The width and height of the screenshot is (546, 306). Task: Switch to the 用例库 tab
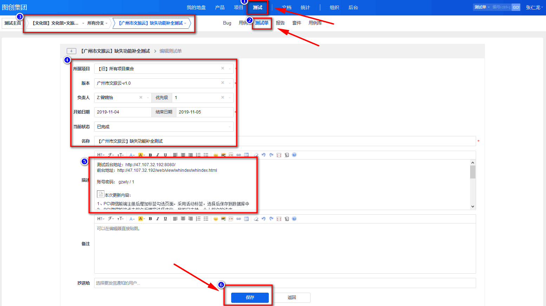(315, 23)
